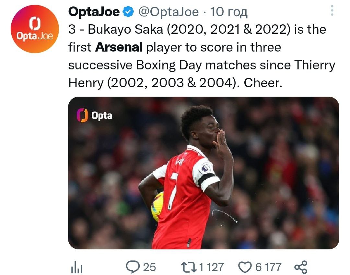
Task: Click the '10 год' tweet timestamp
Action: [x=228, y=12]
